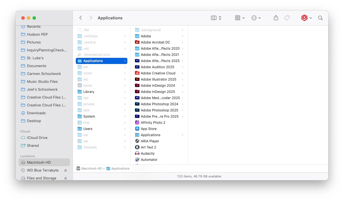Image resolution: width=344 pixels, height=201 pixels.
Task: Select the .background folder row
Action: click(159, 30)
